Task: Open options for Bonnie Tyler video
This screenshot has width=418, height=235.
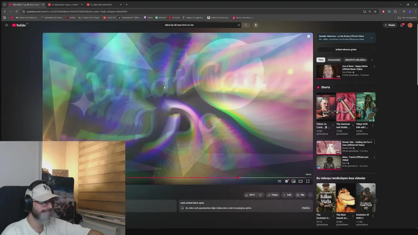Action: pyautogui.click(x=374, y=142)
